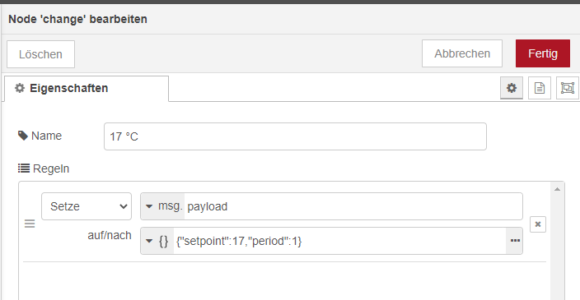This screenshot has height=300, width=580.
Task: Expand the msg. property type selector
Action: (163, 206)
